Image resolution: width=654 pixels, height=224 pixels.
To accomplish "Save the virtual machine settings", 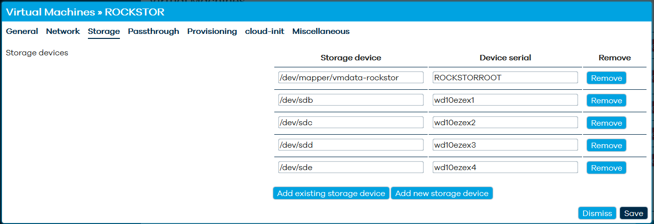I will (634, 213).
